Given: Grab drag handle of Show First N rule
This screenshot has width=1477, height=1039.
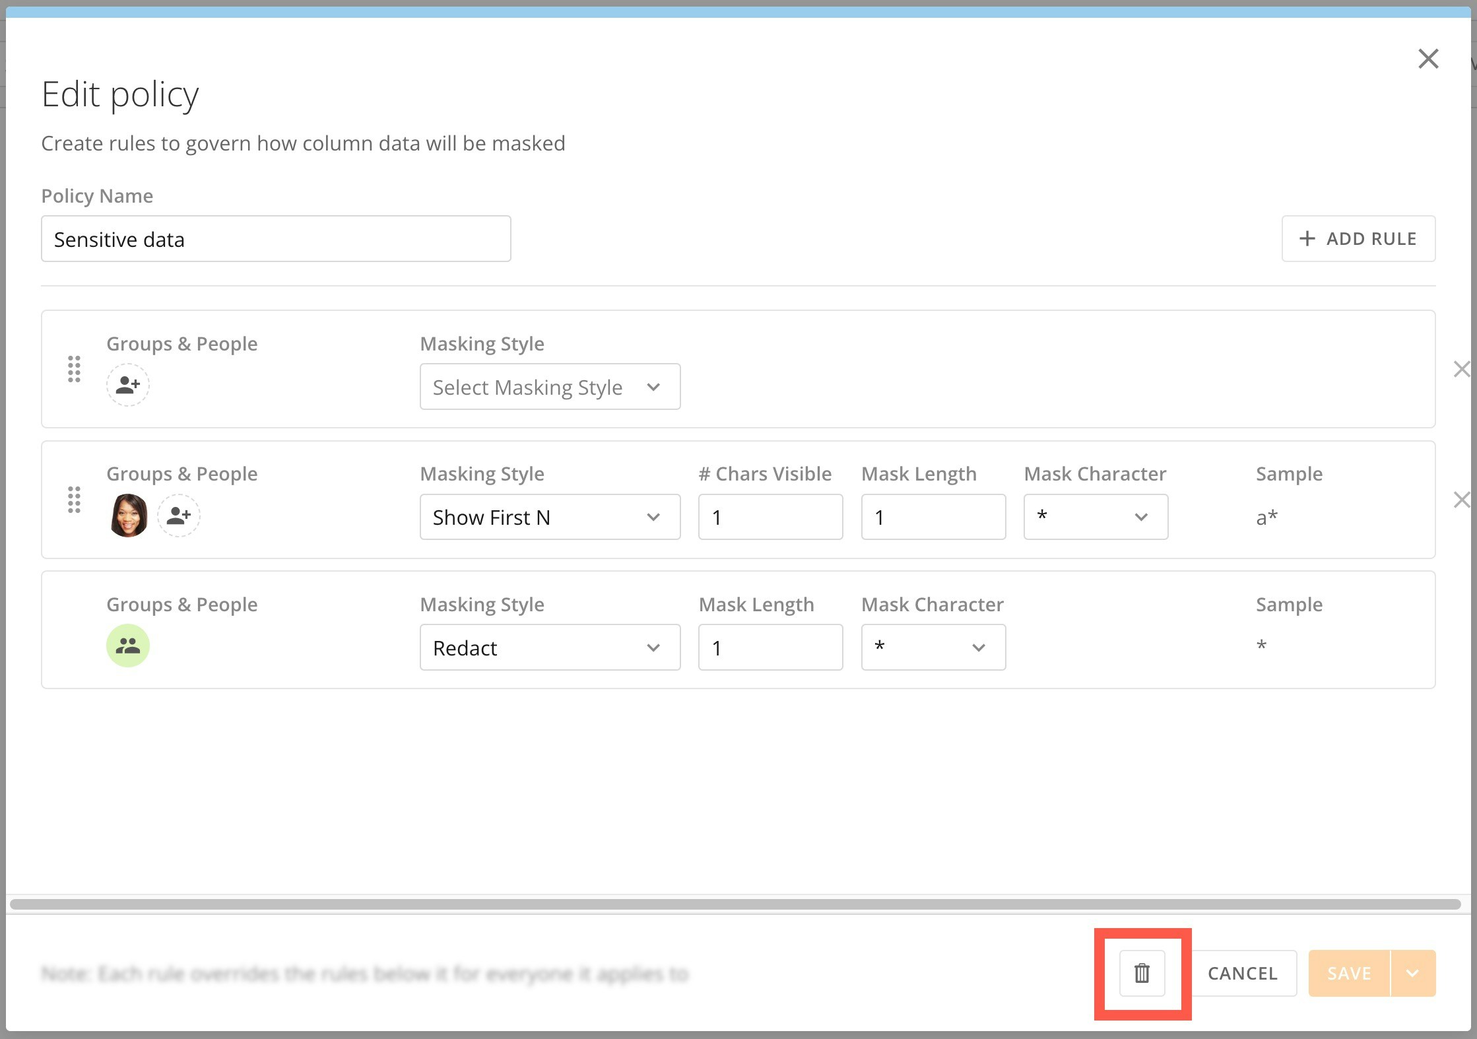Looking at the screenshot, I should pyautogui.click(x=74, y=500).
